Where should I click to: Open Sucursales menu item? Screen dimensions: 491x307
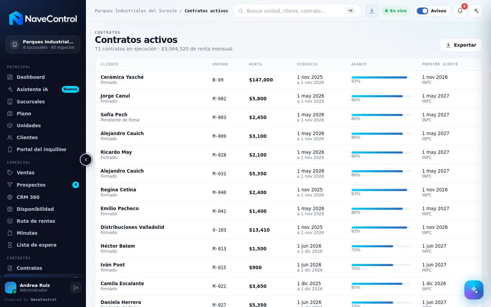[43, 102]
